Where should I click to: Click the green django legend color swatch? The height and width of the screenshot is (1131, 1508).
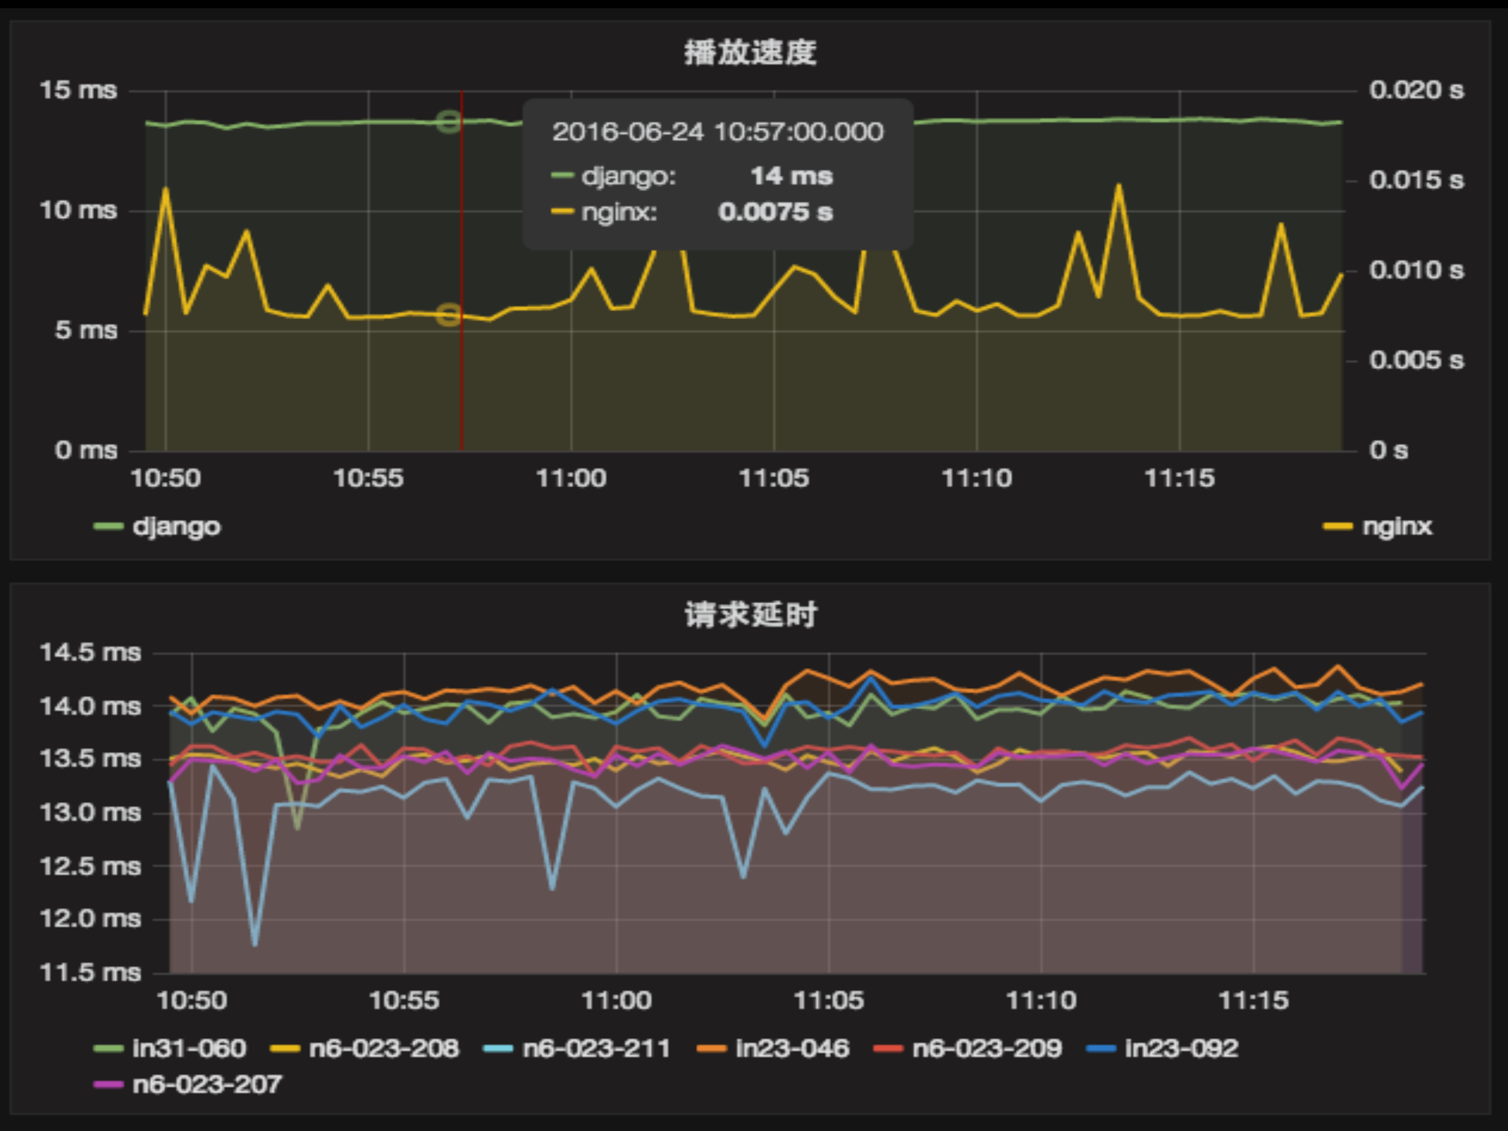point(108,527)
